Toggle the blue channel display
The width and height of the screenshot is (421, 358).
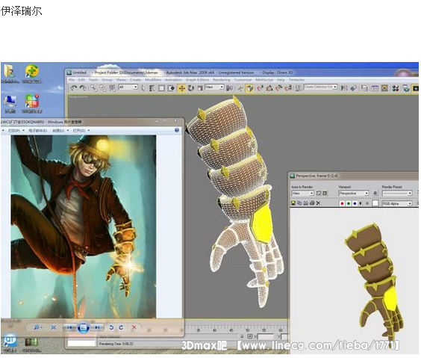click(355, 203)
